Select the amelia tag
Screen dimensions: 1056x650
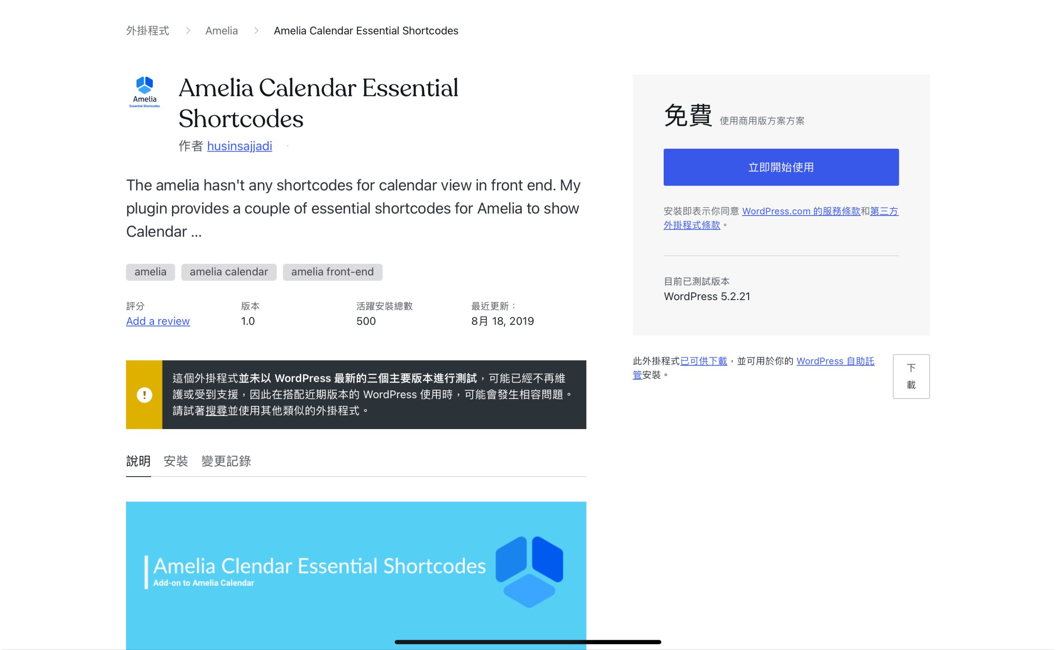151,272
